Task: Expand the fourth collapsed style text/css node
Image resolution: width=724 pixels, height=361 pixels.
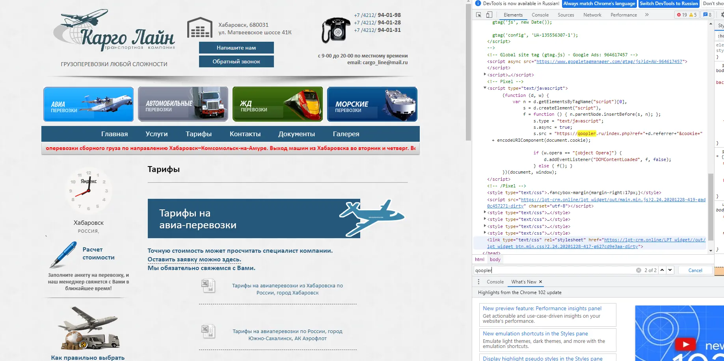Action: point(485,233)
